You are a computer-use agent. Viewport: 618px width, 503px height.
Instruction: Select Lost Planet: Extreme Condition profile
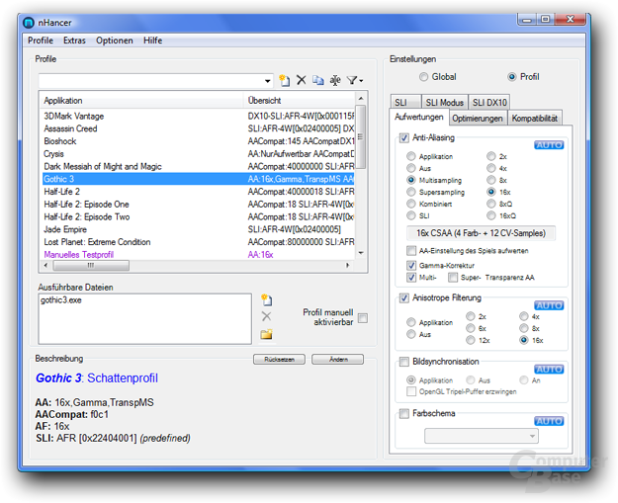click(x=198, y=242)
